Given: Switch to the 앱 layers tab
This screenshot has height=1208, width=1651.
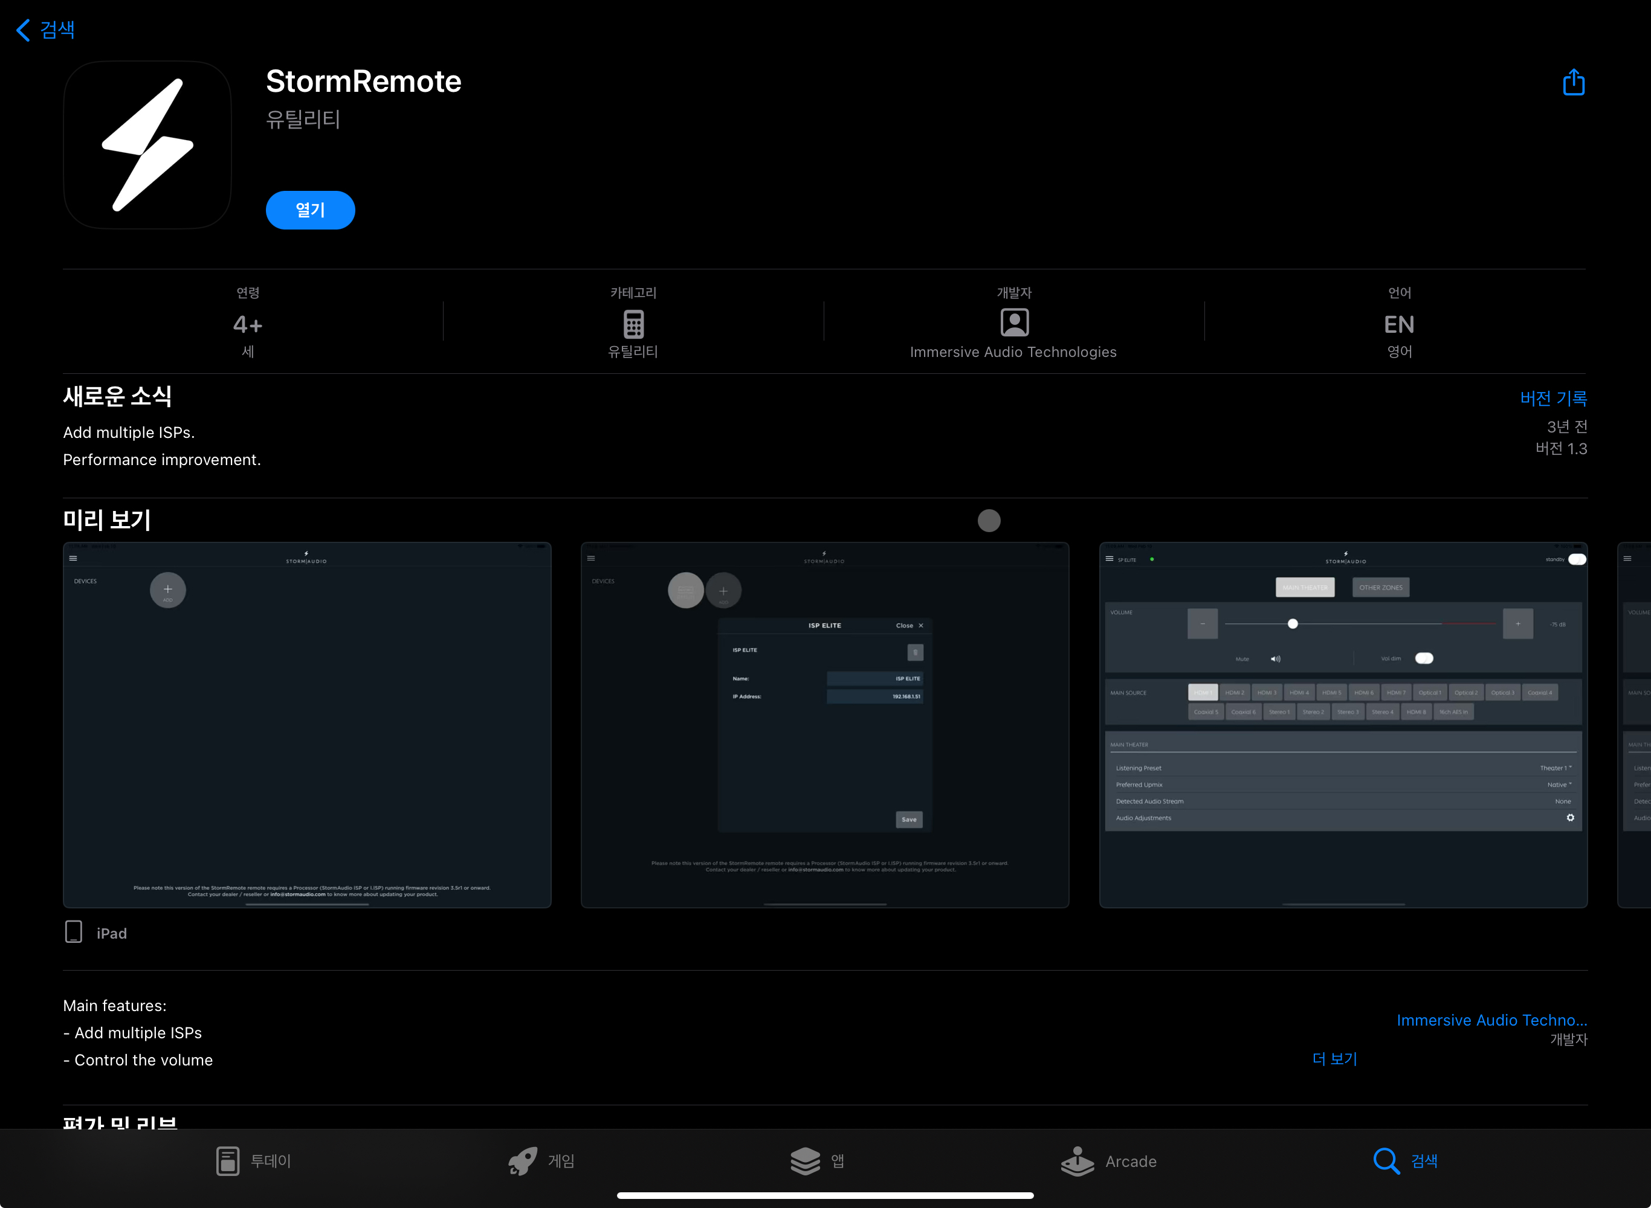Looking at the screenshot, I should point(817,1160).
